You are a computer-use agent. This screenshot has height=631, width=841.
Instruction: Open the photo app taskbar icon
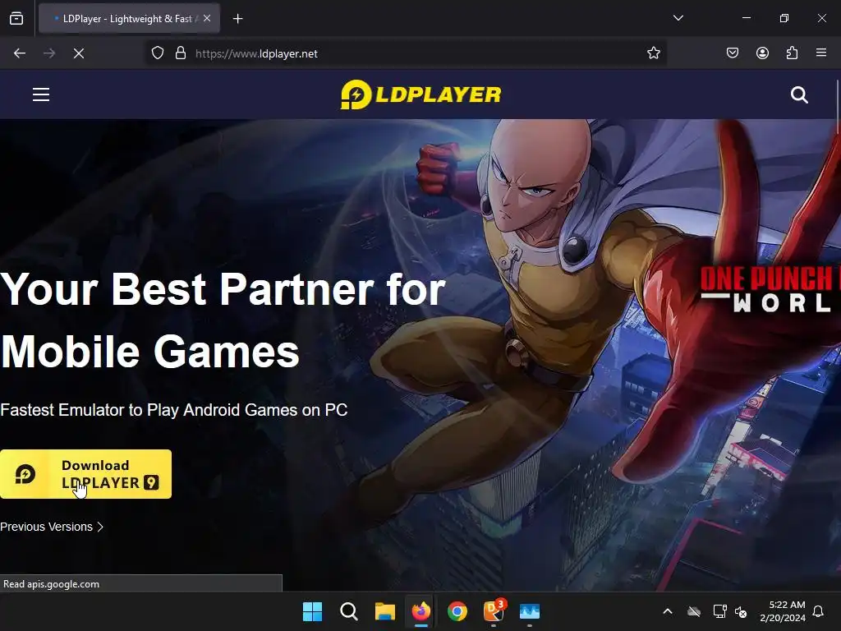coord(530,611)
